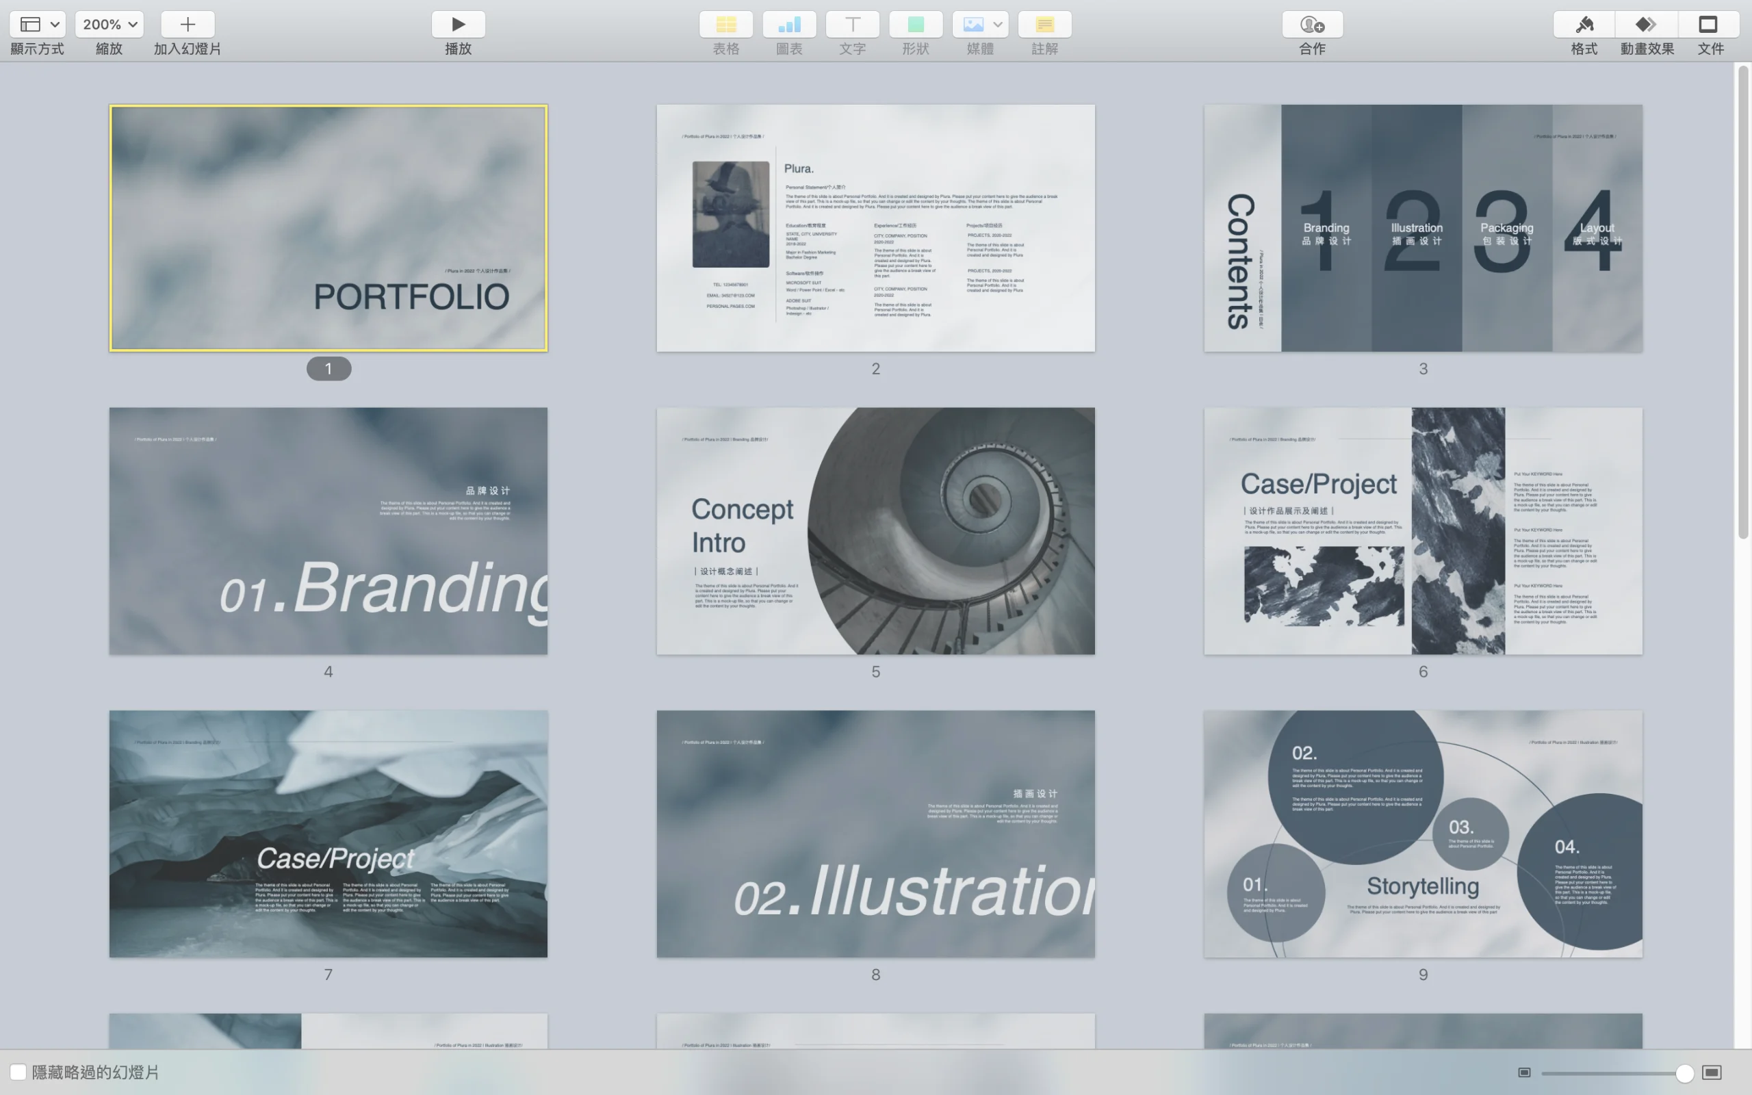Insert a table from the toolbar
Screen dimensions: 1752x1095
click(x=725, y=25)
